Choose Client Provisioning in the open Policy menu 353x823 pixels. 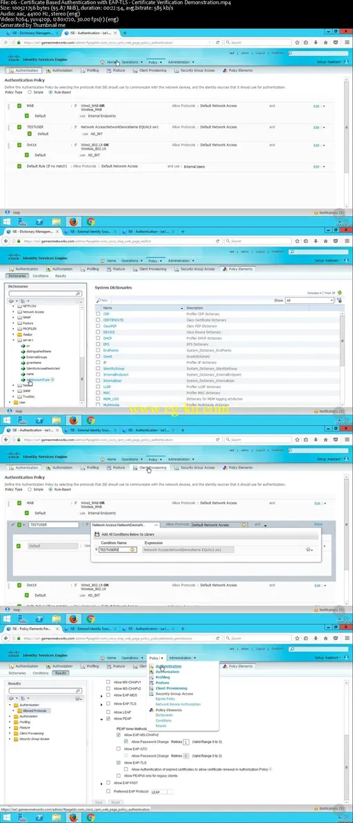171,688
